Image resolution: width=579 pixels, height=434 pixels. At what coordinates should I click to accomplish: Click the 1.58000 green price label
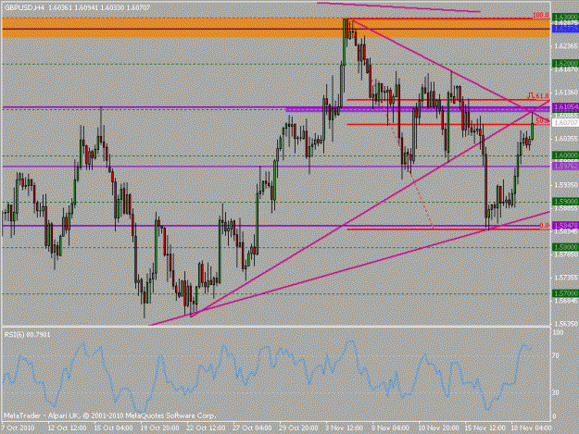coord(566,247)
